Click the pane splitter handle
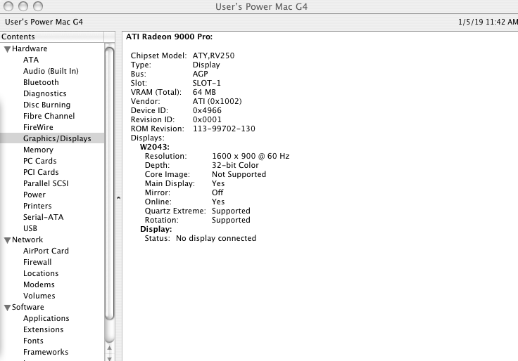 [118, 198]
